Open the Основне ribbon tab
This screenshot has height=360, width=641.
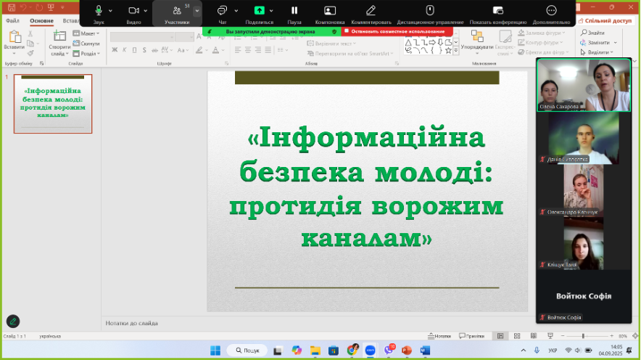pos(41,21)
